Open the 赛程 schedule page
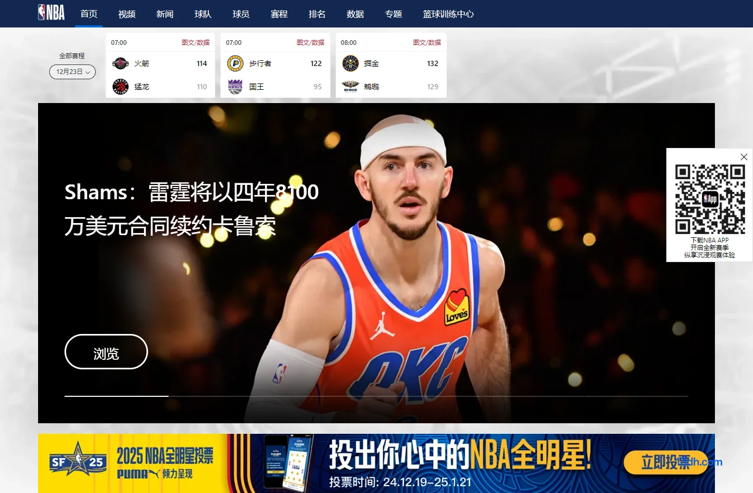The image size is (753, 493). pos(279,14)
